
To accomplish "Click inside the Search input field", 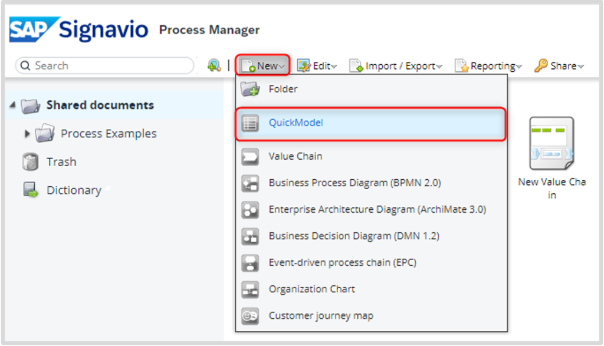I will 105,65.
